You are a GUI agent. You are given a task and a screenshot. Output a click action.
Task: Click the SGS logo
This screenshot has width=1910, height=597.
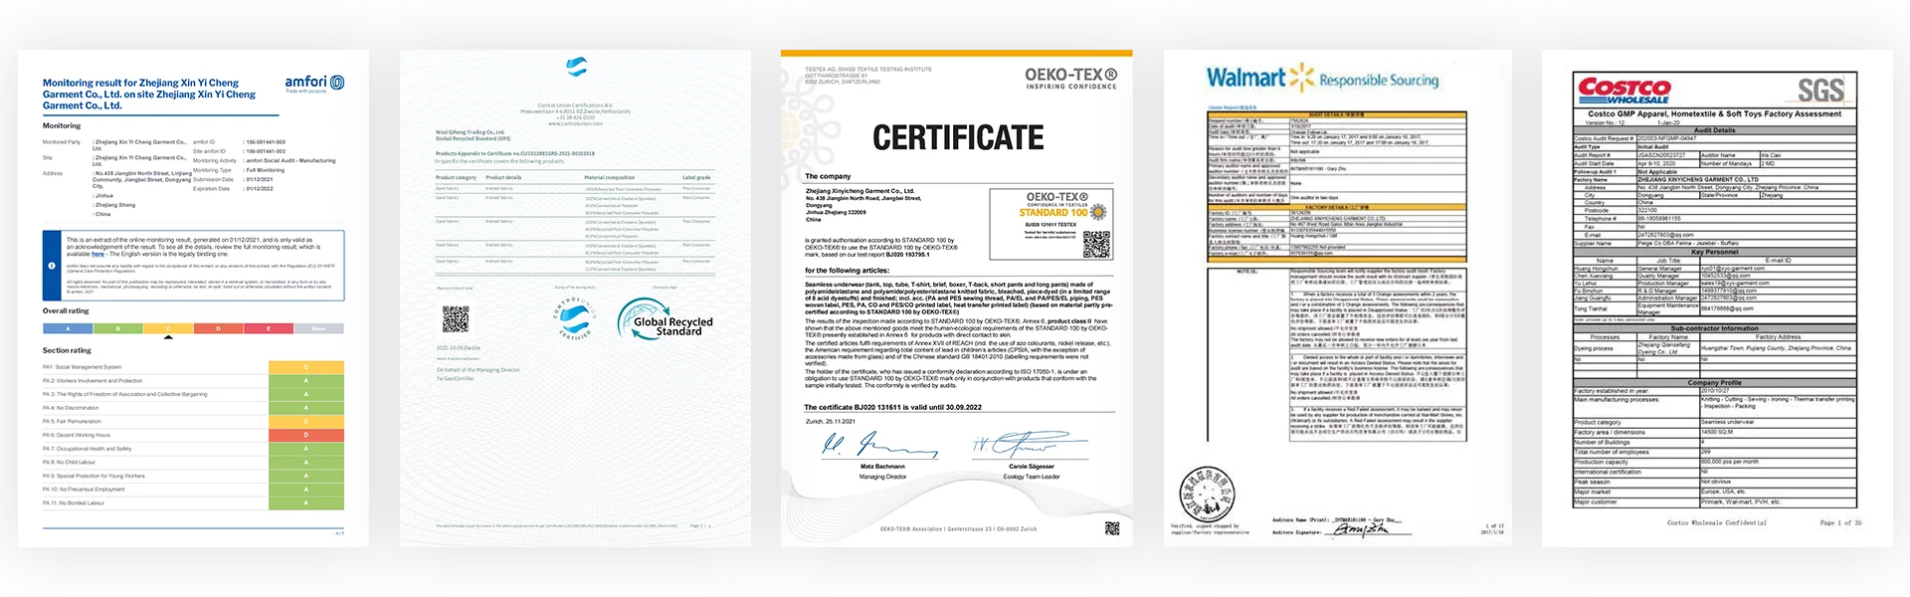pyautogui.click(x=1820, y=91)
